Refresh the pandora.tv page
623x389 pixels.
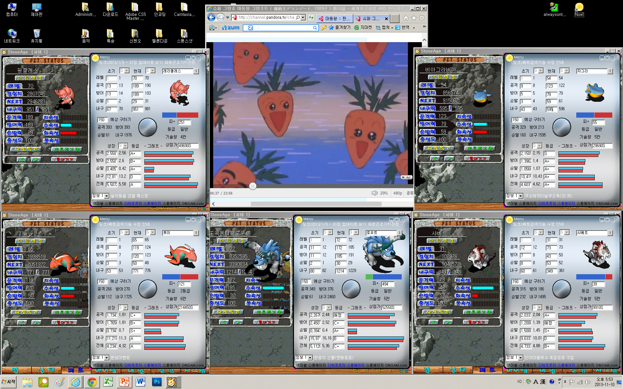[x=311, y=18]
